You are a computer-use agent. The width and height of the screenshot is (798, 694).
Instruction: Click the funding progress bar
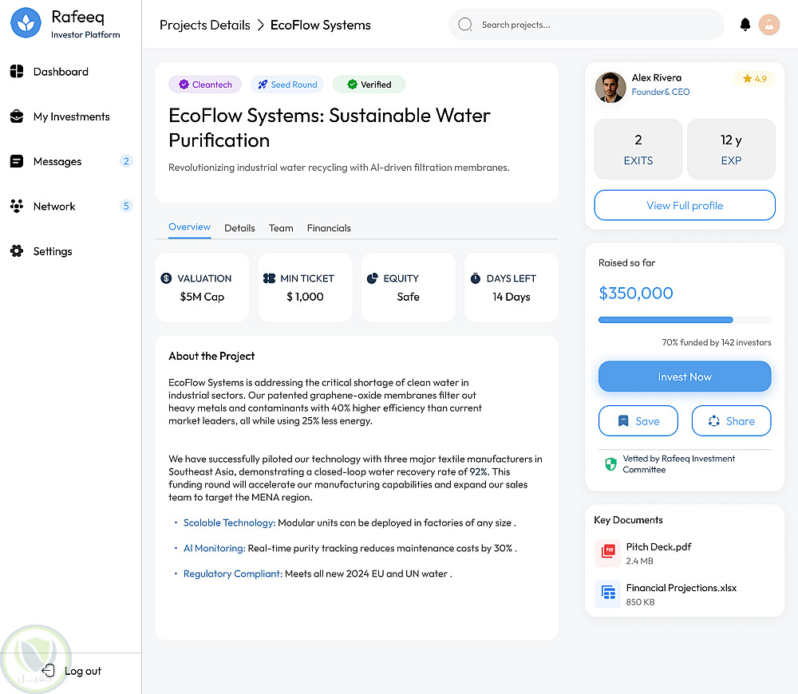pos(684,320)
